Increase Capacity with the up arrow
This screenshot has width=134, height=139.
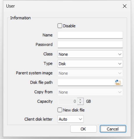click(x=80, y=100)
